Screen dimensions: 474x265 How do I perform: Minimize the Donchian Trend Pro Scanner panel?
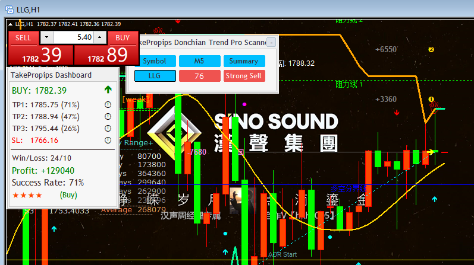271,43
